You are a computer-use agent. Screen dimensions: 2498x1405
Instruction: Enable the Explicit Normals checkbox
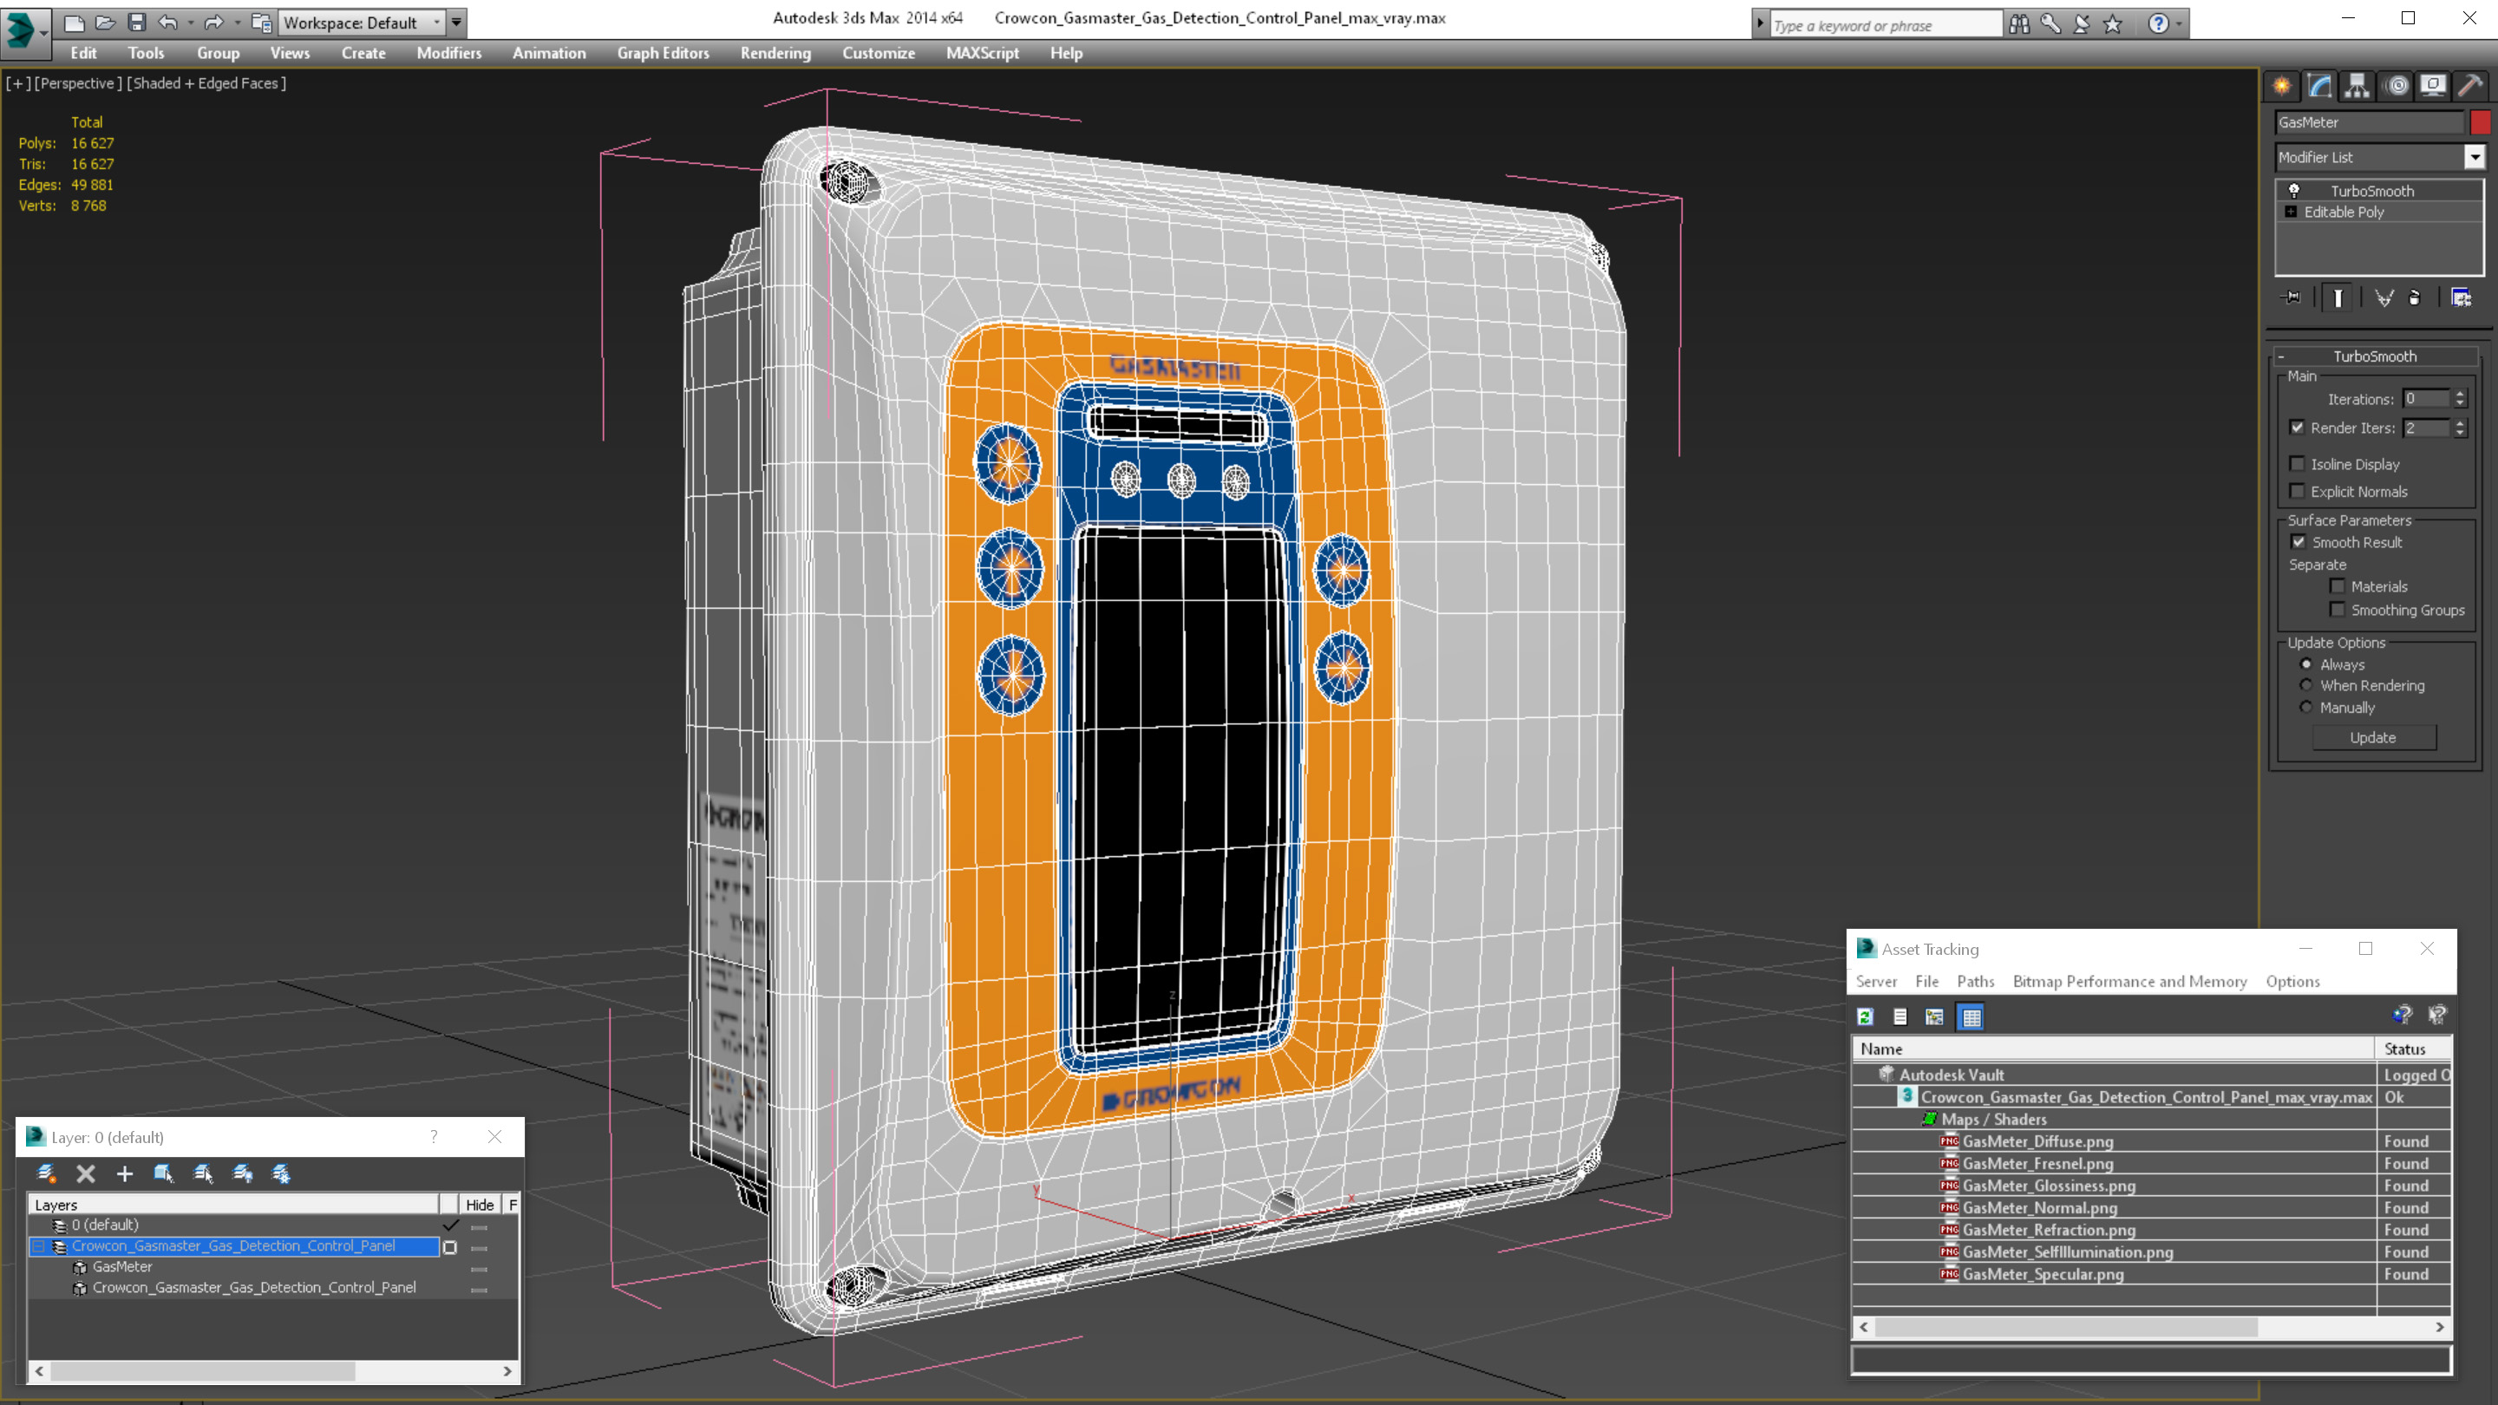coord(2298,491)
